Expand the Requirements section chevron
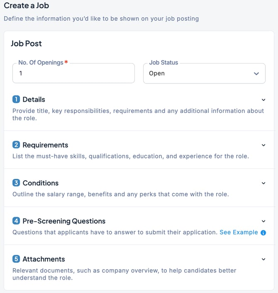This screenshot has height=293, width=278. (x=263, y=145)
